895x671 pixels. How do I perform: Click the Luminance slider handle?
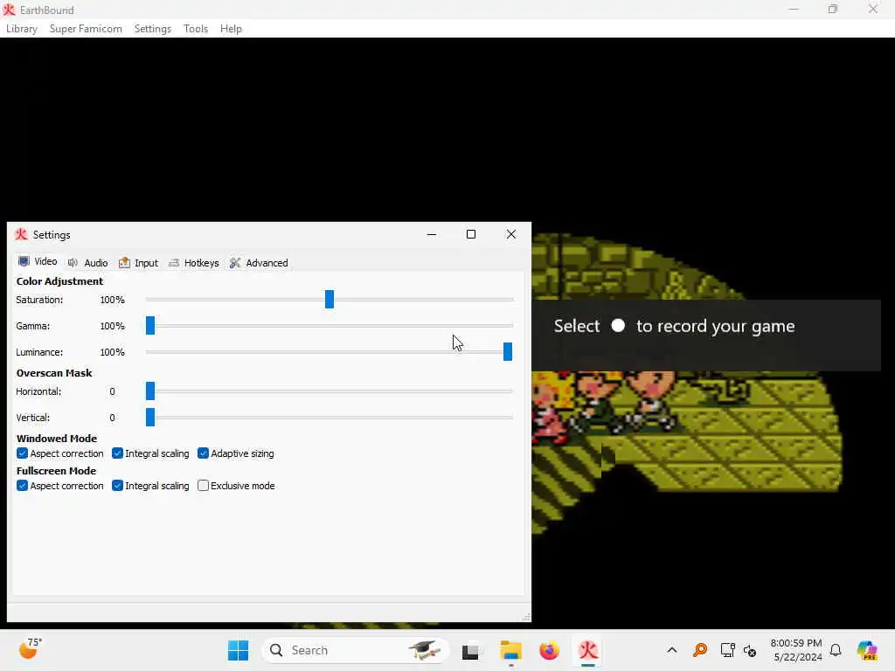tap(508, 351)
